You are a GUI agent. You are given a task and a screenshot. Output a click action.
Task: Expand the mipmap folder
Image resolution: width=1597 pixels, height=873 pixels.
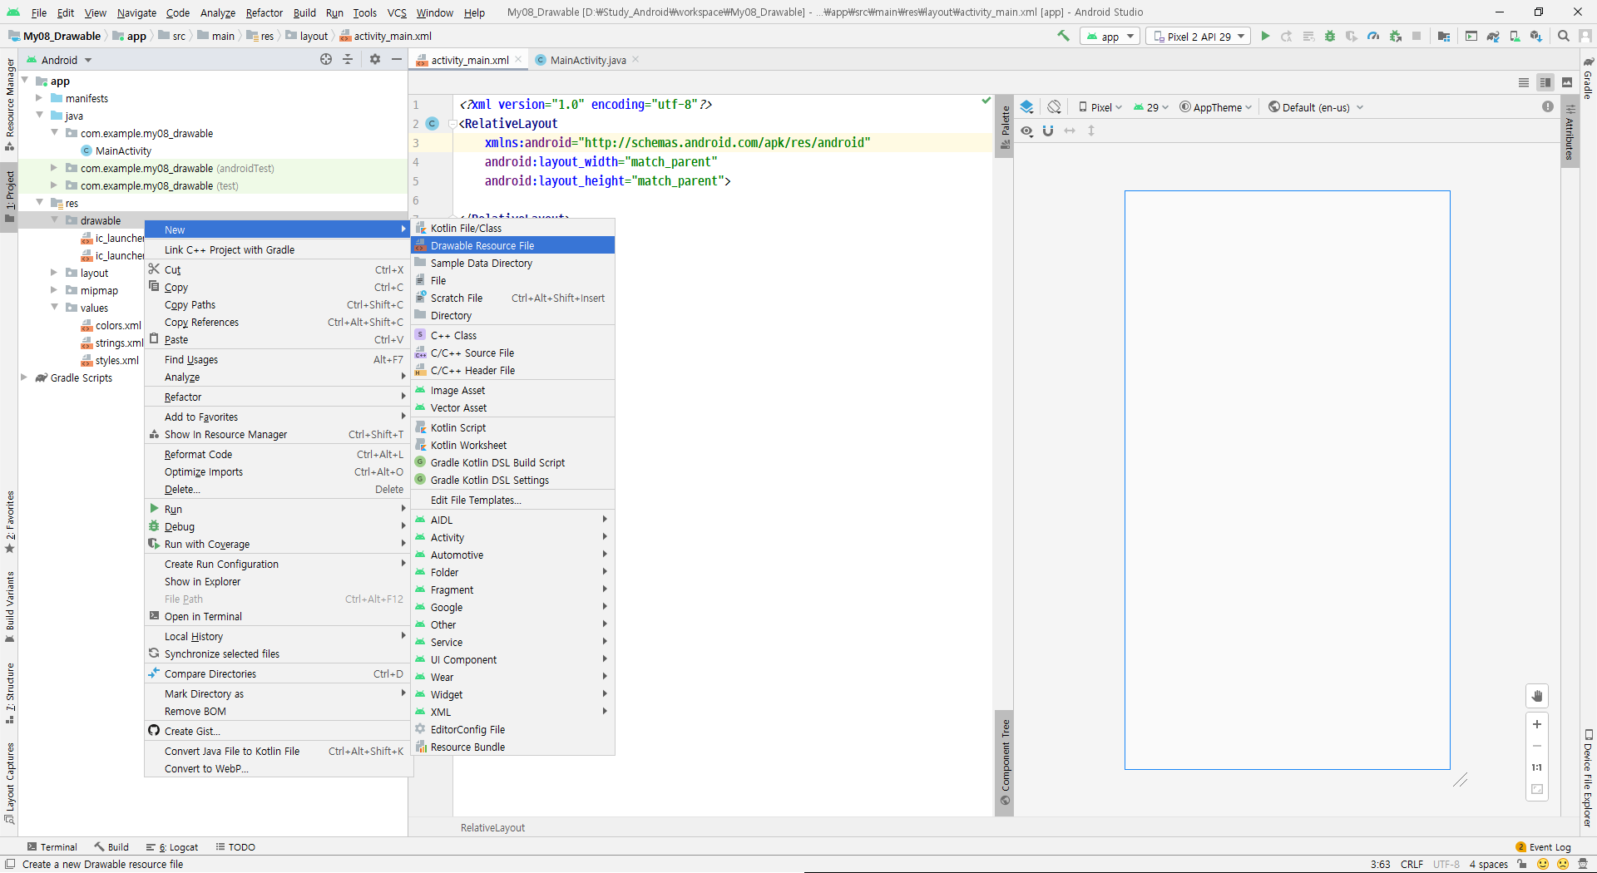53,290
